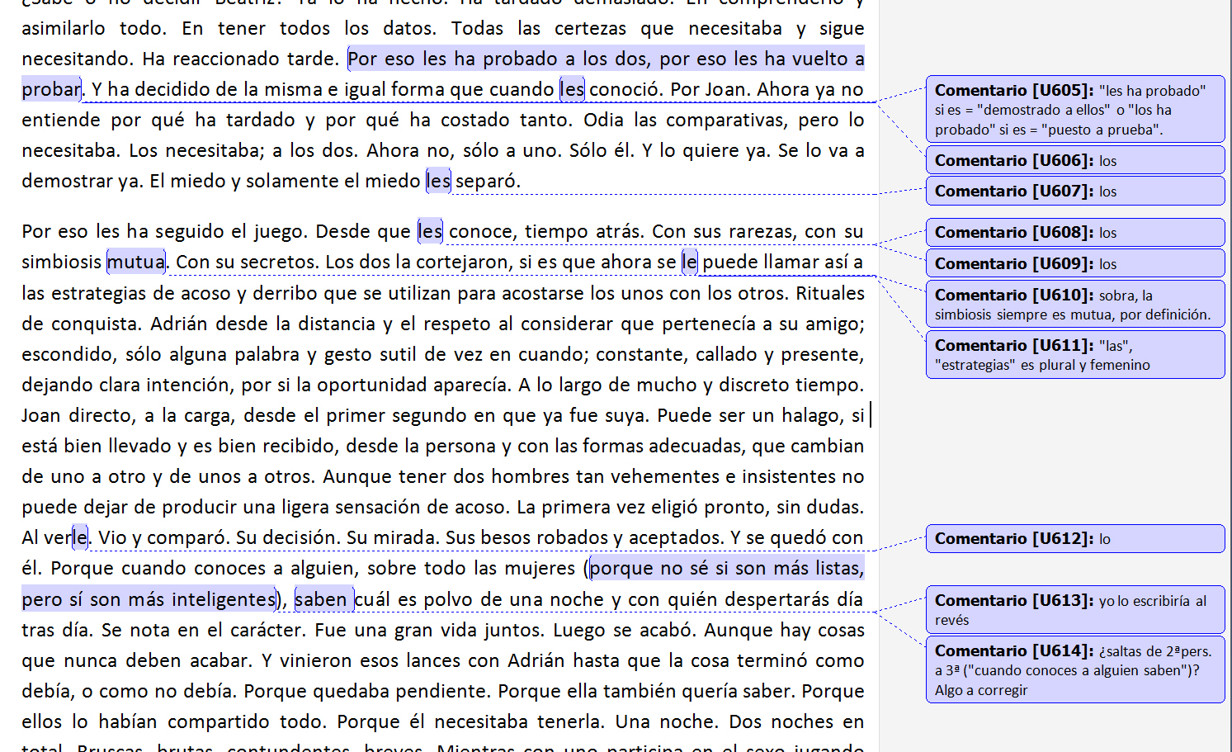Screen dimensions: 1232x752
Task: Open comment U605 about "les ha probado"
Action: click(x=1075, y=109)
